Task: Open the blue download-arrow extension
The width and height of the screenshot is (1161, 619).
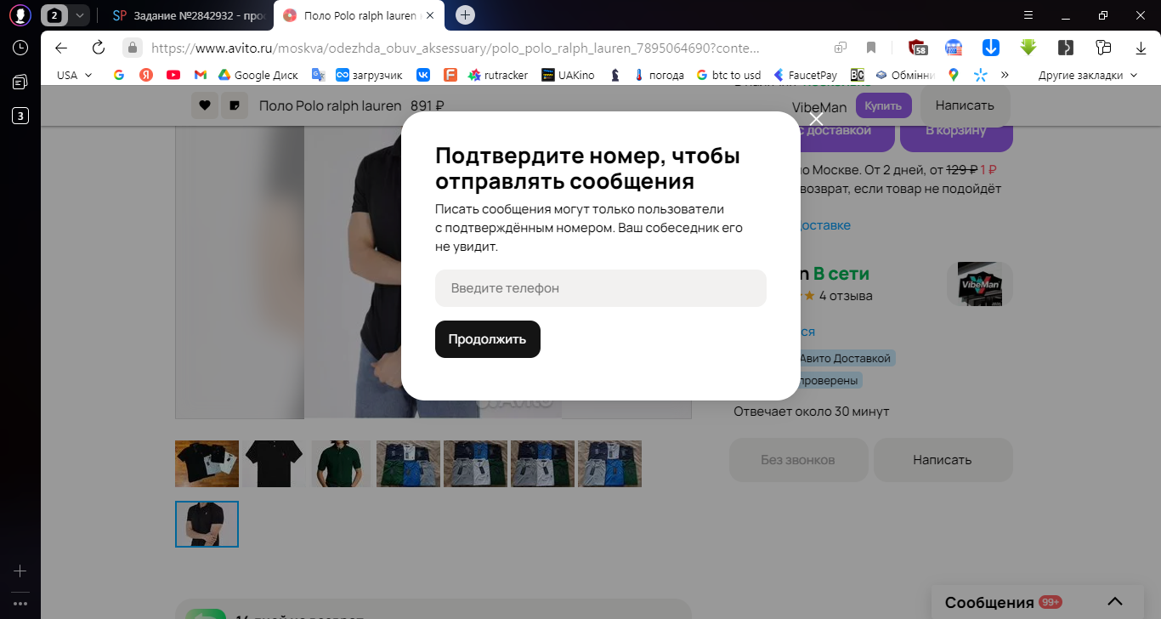Action: [x=991, y=48]
